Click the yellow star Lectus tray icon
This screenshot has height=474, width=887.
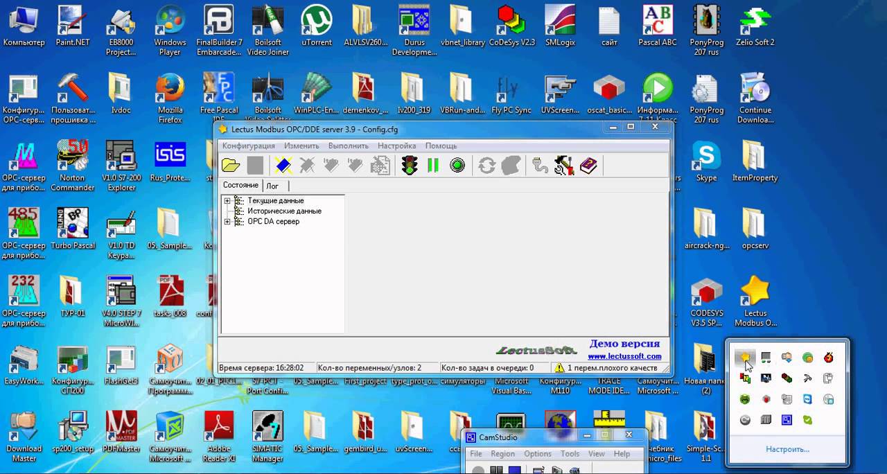(x=745, y=358)
